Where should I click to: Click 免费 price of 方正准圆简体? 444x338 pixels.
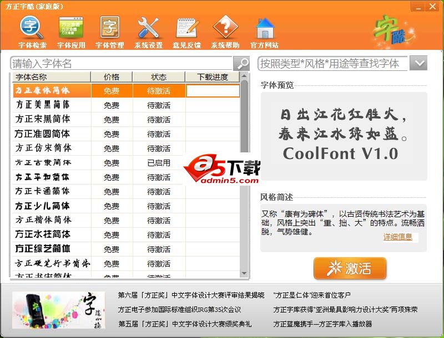tap(112, 134)
